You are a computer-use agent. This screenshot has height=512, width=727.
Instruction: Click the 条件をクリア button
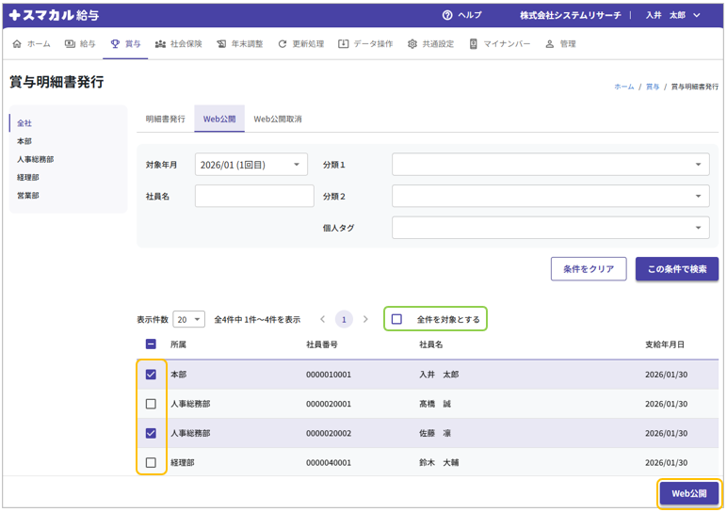pyautogui.click(x=589, y=269)
